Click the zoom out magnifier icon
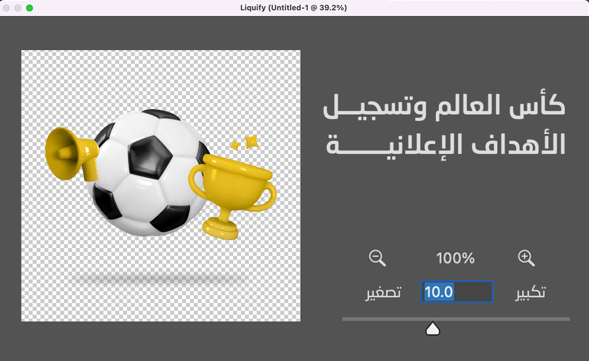The width and height of the screenshot is (589, 361). (377, 258)
